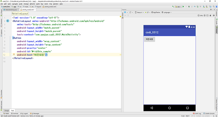218x117 pixels.
Task: Open Device File Explorer side tab
Action: click(216, 104)
